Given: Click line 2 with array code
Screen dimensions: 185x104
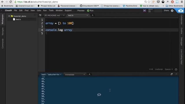Looking at the screenshot, I should [60, 23].
